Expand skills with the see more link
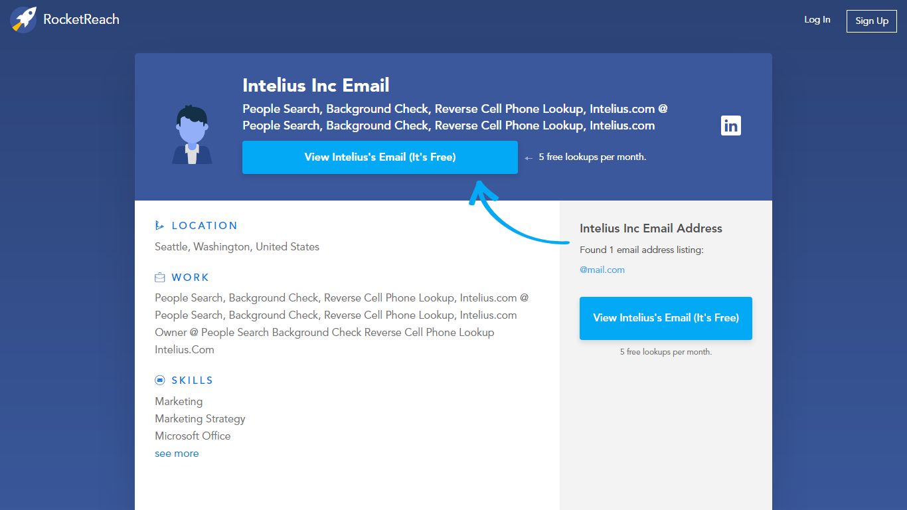 177,454
